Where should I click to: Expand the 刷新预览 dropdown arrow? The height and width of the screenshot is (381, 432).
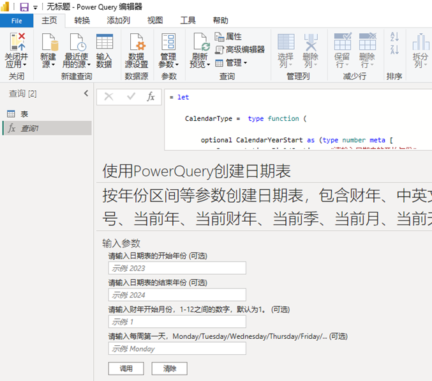click(x=208, y=65)
